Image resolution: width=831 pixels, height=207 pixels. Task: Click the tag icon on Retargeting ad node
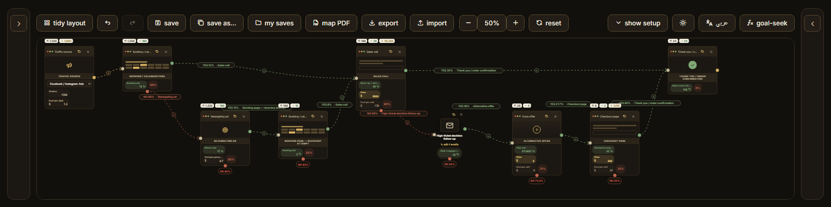(235, 116)
